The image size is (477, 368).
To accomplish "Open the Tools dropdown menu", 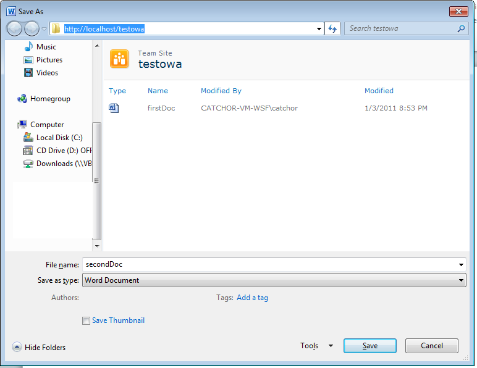I will pyautogui.click(x=317, y=346).
